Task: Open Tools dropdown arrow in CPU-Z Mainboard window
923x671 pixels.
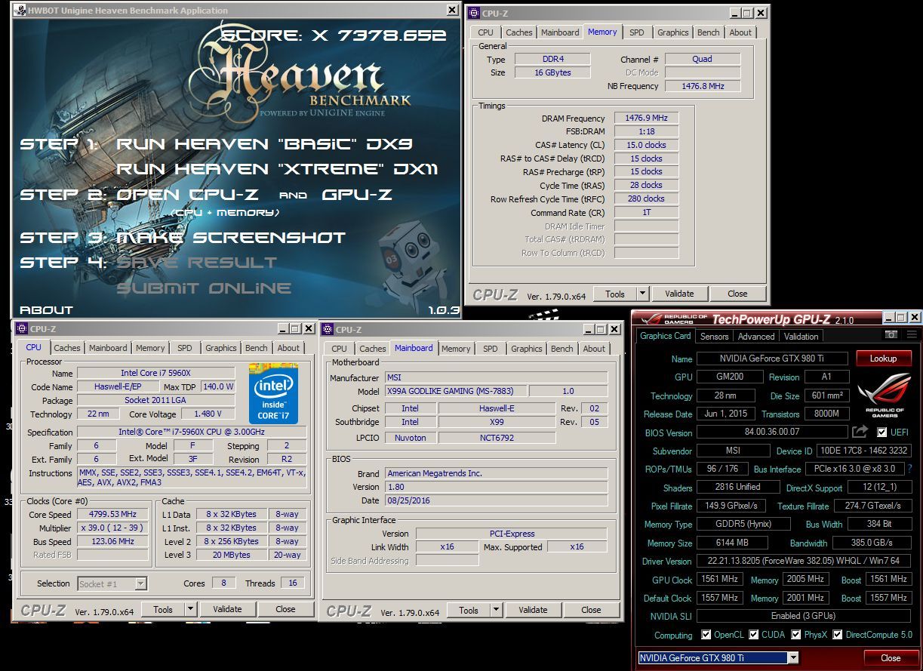Action: pos(497,610)
